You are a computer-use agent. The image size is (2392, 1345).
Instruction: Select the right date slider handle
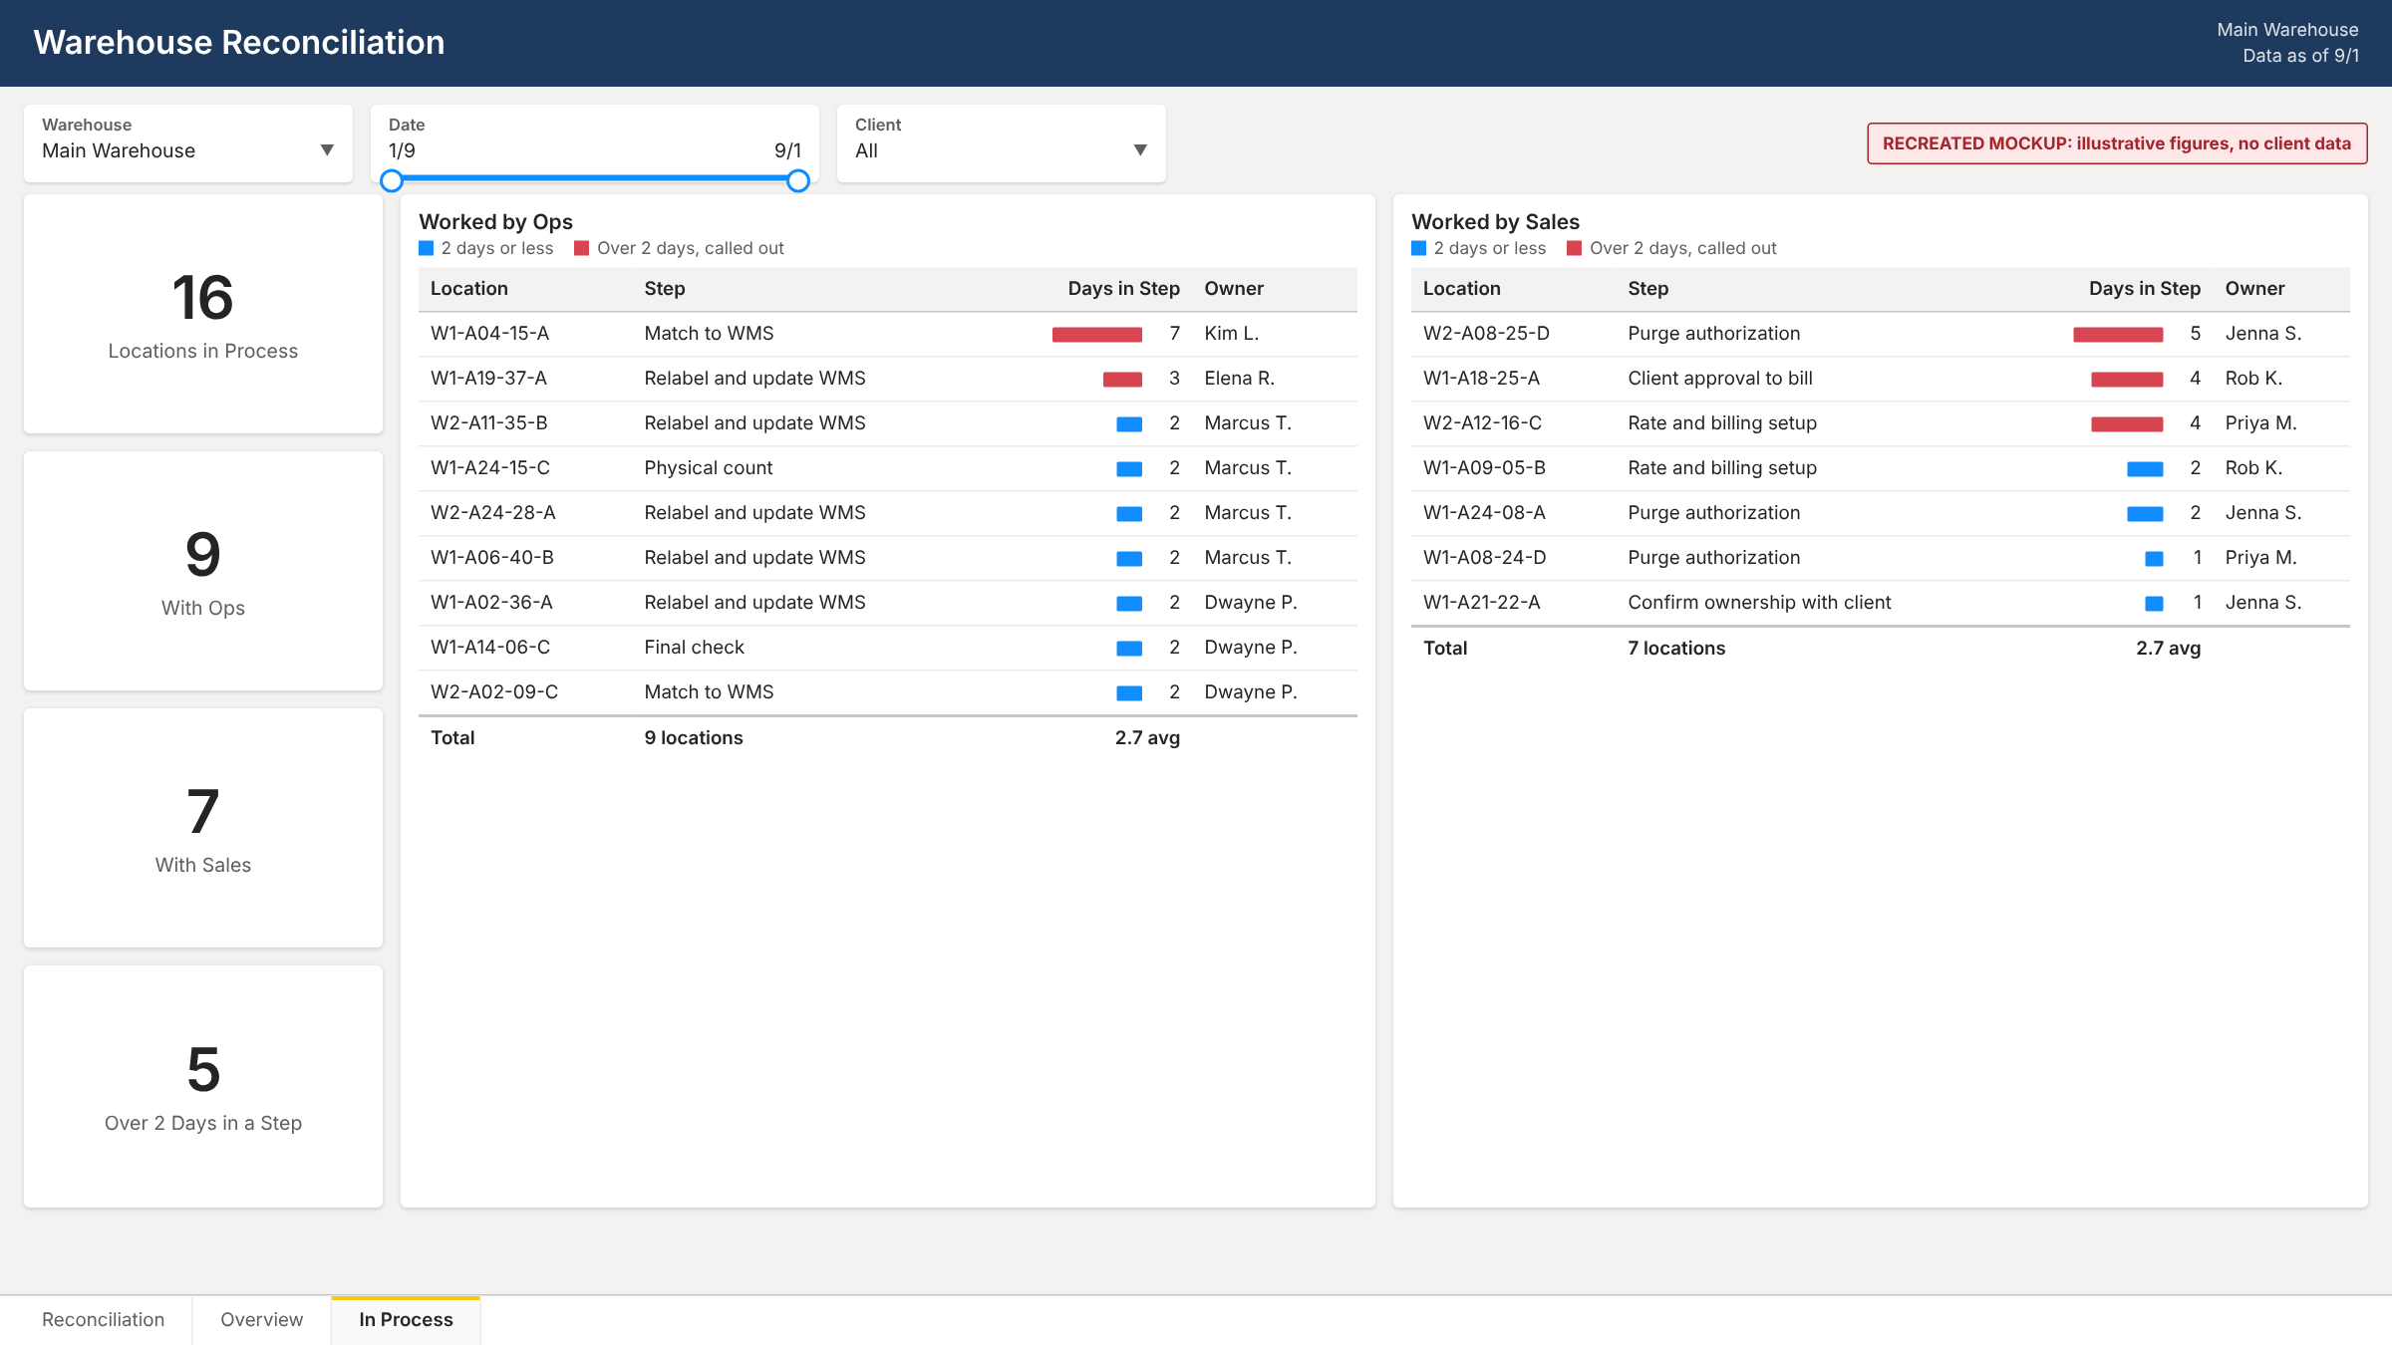(798, 180)
